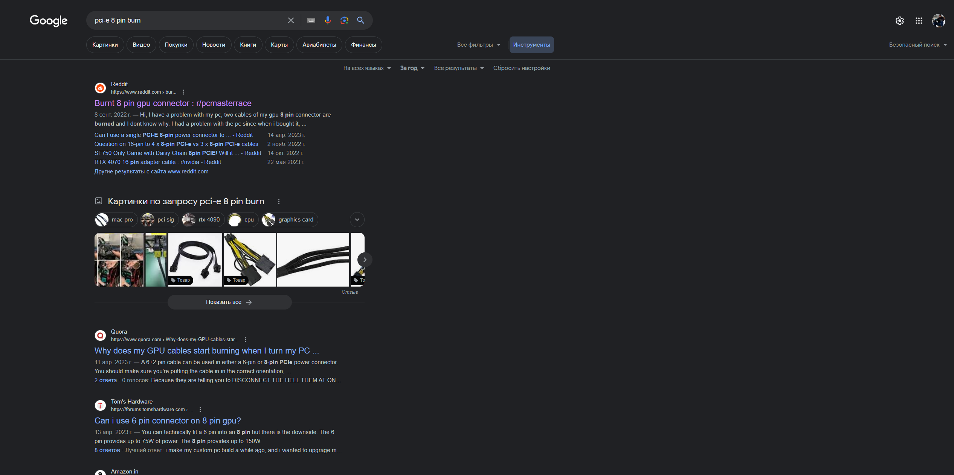Open the На всех языках dropdown
Image resolution: width=954 pixels, height=475 pixels.
click(x=367, y=68)
